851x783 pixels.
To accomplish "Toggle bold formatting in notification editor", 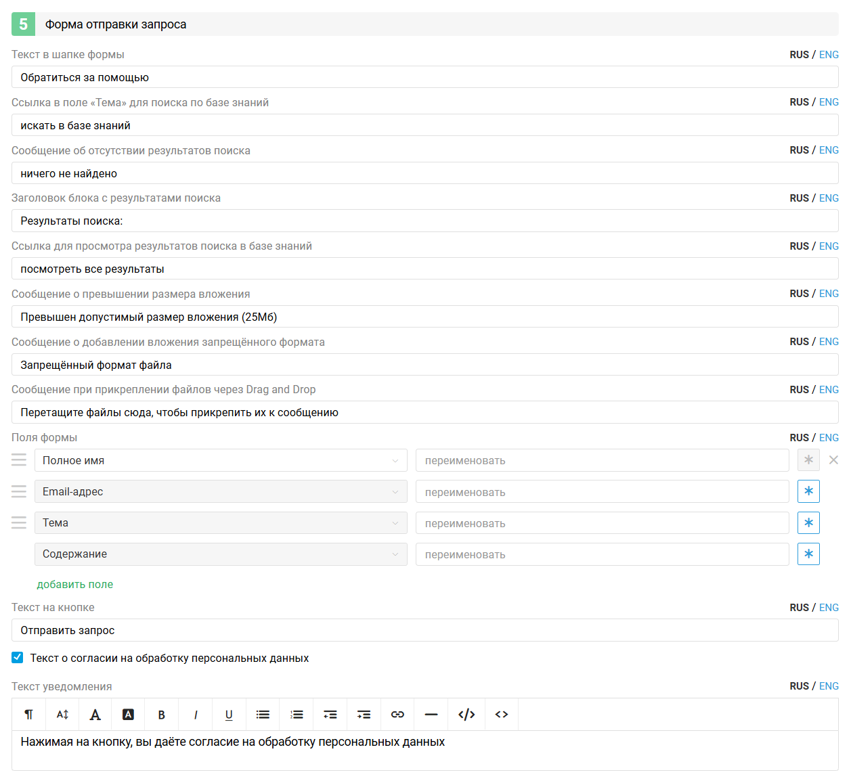I will 162,715.
